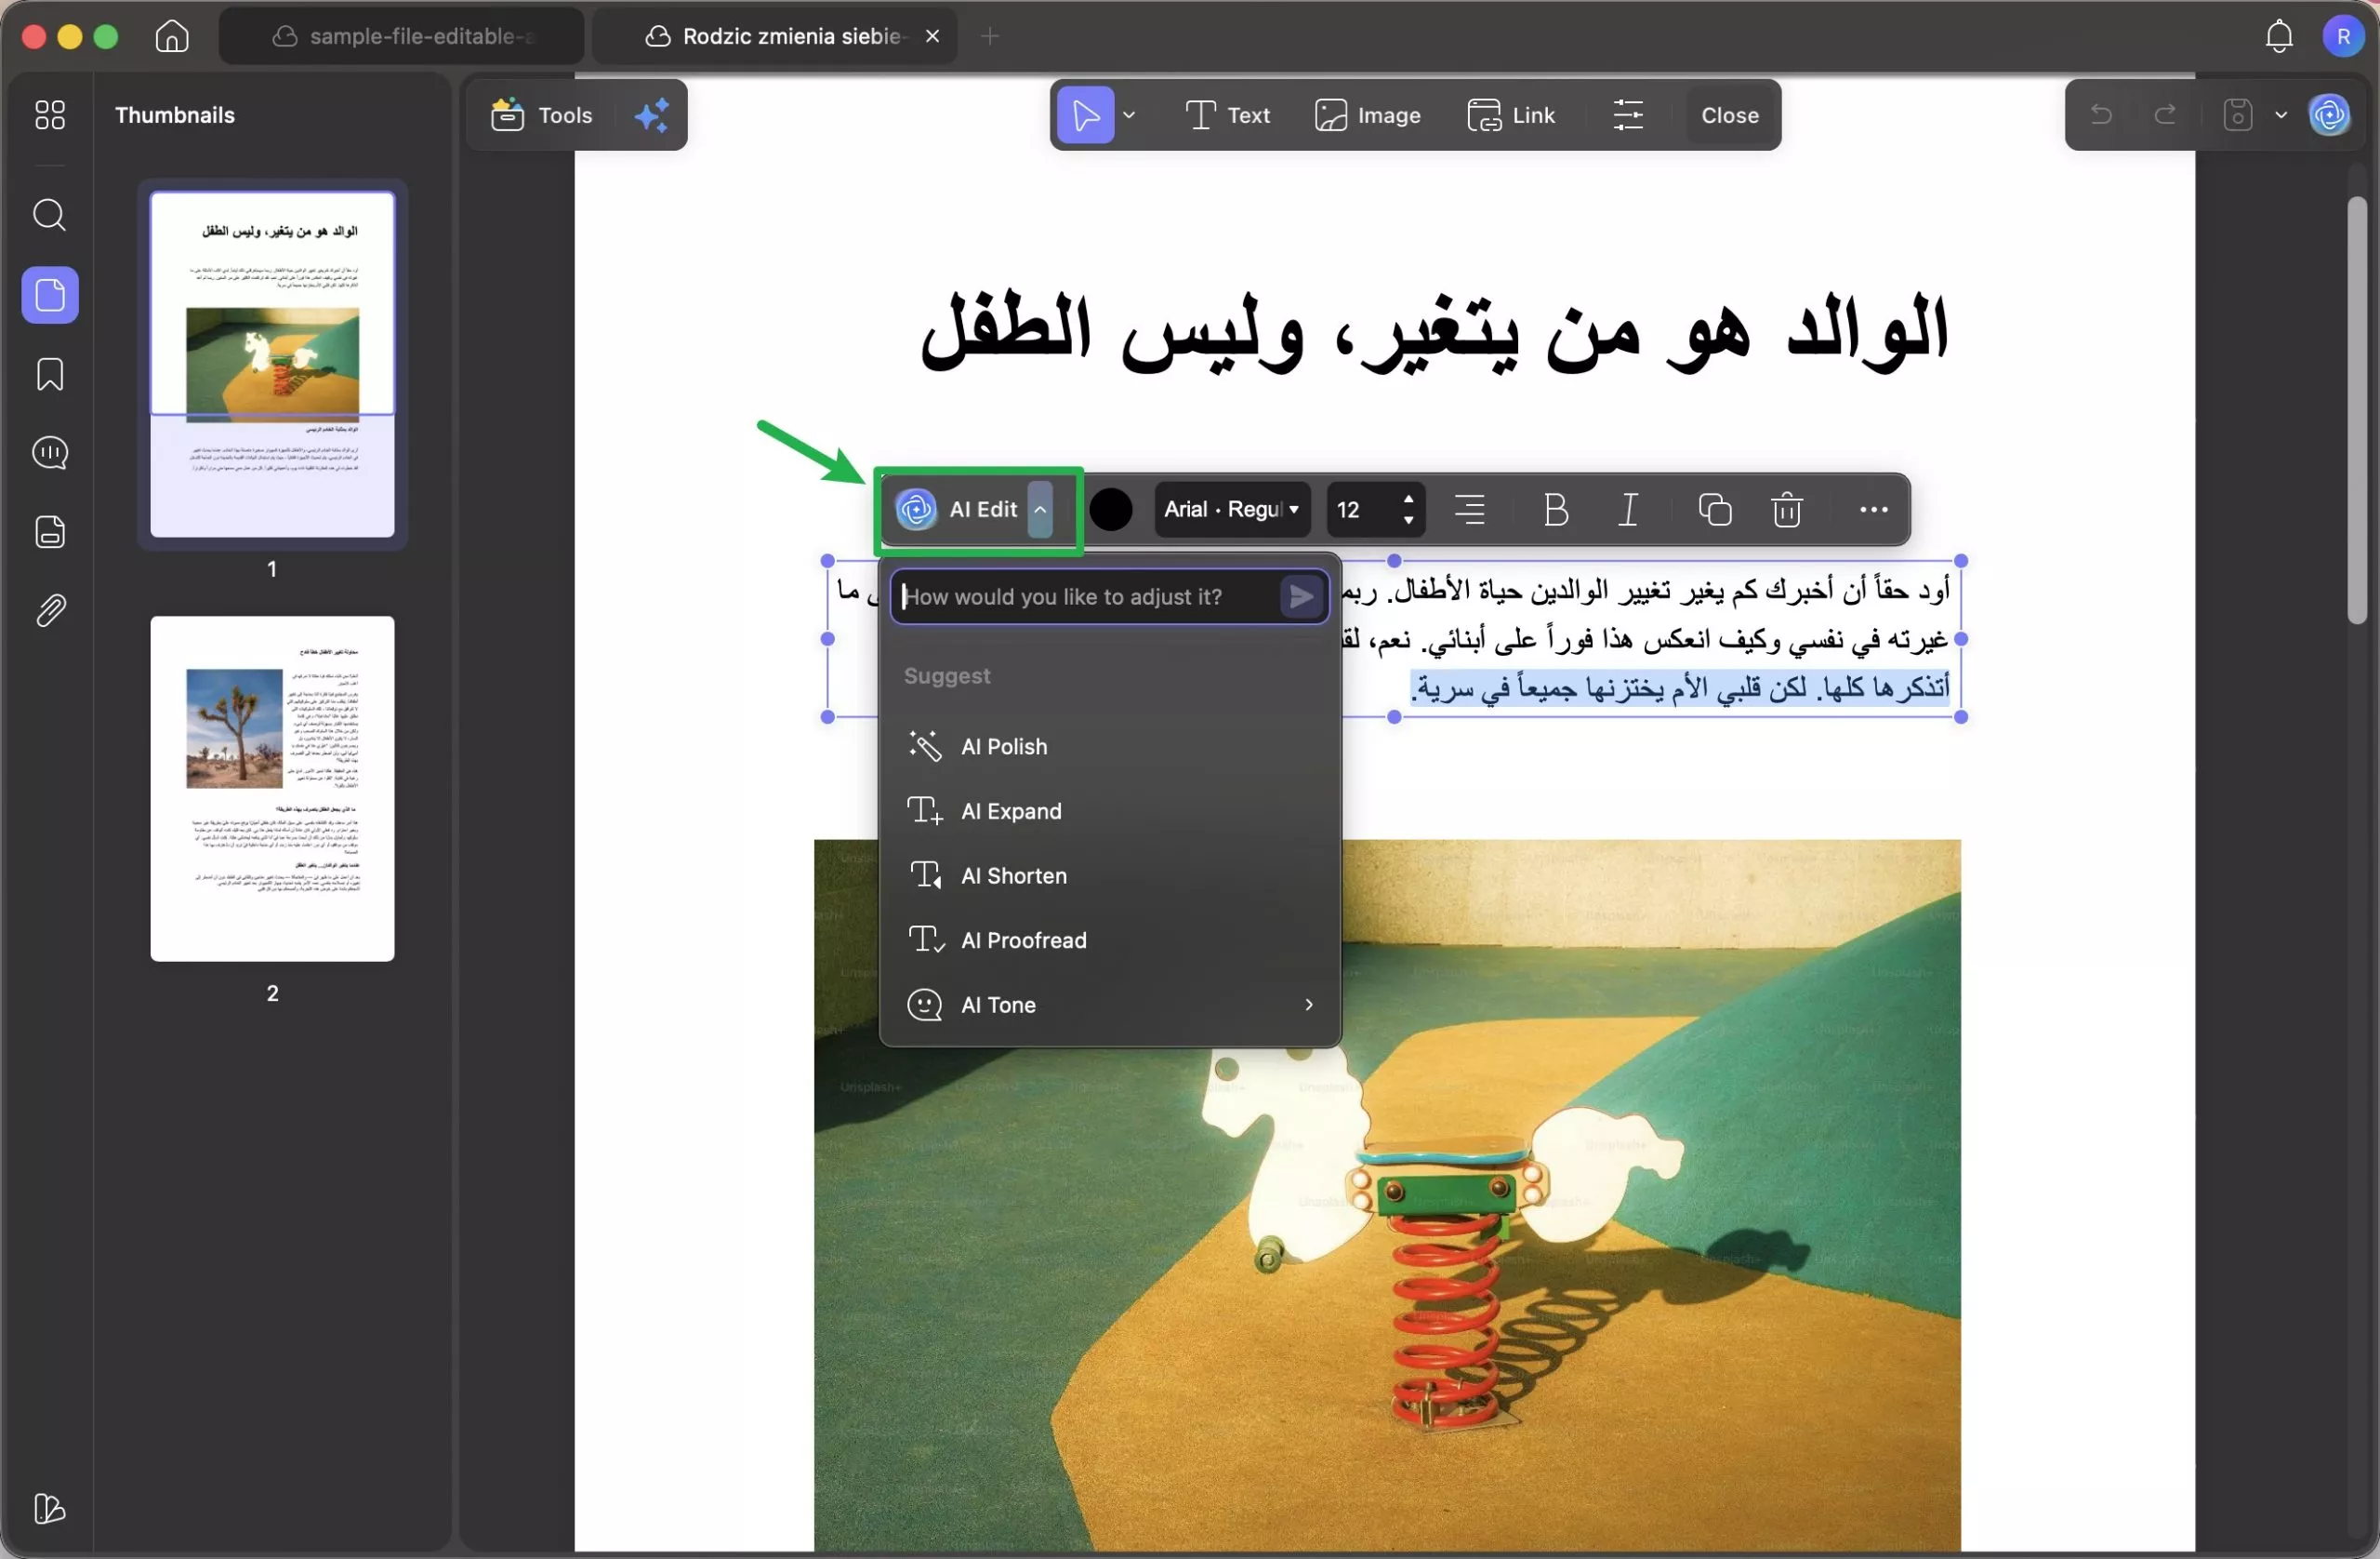Toggle the thumbnails panel icon in sidebar

(49, 295)
